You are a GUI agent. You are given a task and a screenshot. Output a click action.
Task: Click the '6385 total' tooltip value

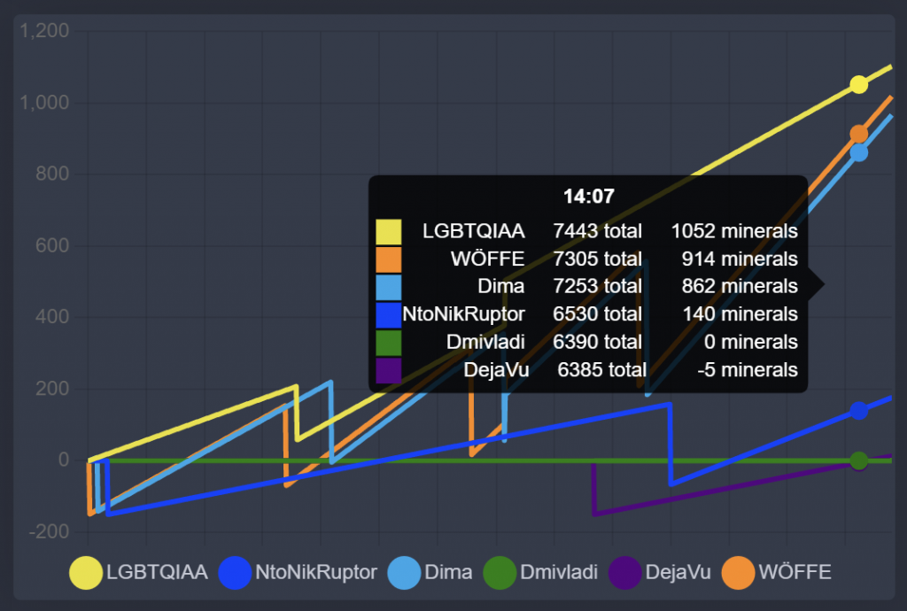pos(601,369)
